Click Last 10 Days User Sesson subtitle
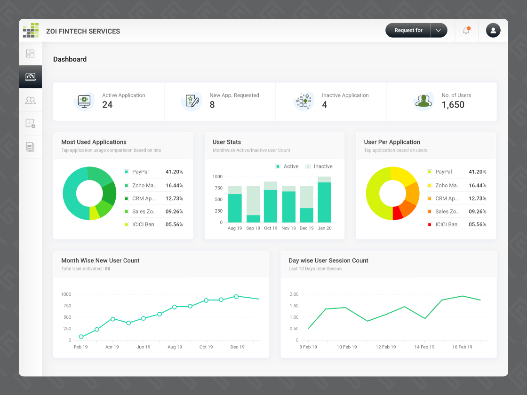Screen dimensions: 527x395 (315, 269)
